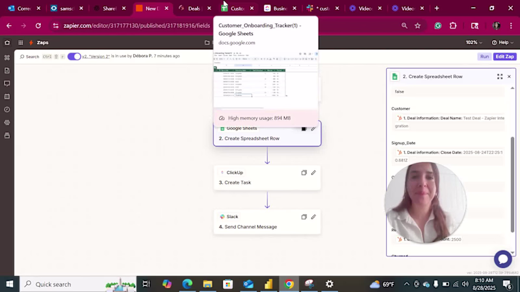Click the Signup_Date field Close Date value
Screen dimensions: 520x292
point(450,156)
